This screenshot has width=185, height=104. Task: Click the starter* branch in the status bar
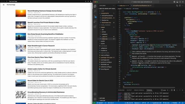coord(100,103)
